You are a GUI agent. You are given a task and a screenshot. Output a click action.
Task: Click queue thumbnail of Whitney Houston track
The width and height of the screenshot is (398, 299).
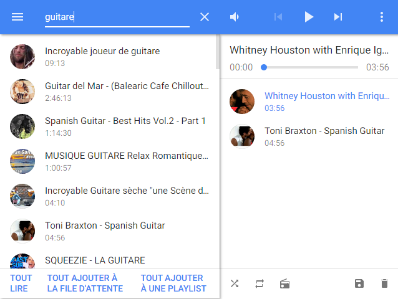point(242,102)
